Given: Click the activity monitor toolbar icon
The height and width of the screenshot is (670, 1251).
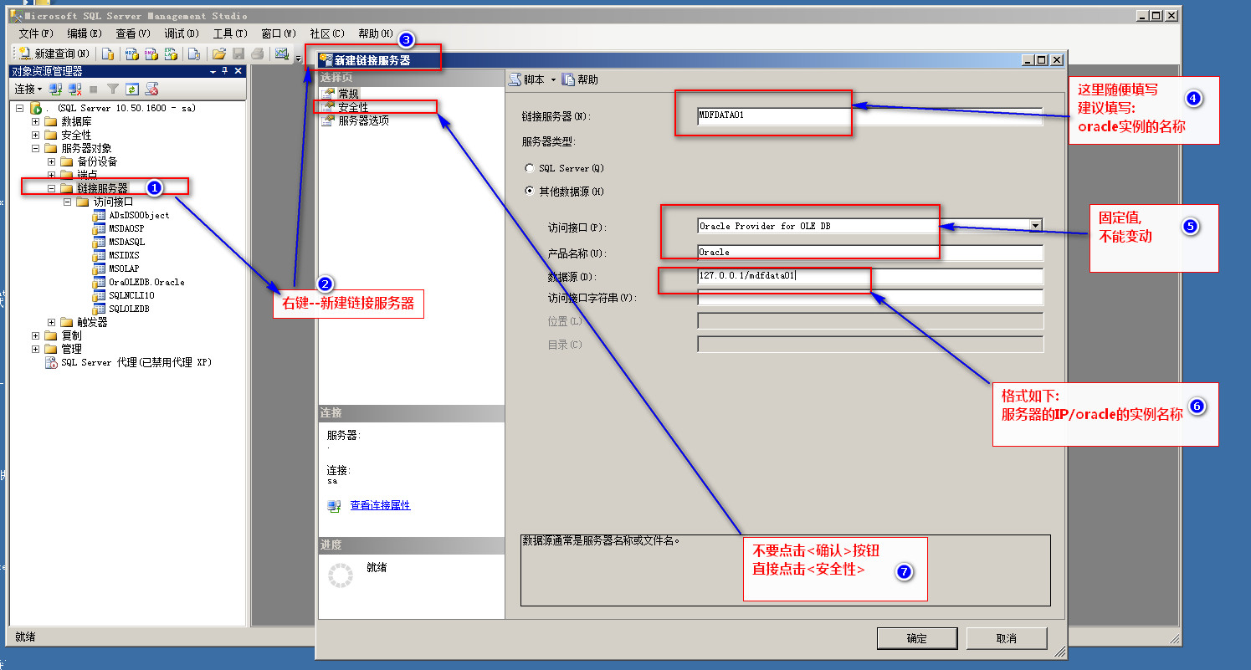Looking at the screenshot, I should (x=281, y=54).
